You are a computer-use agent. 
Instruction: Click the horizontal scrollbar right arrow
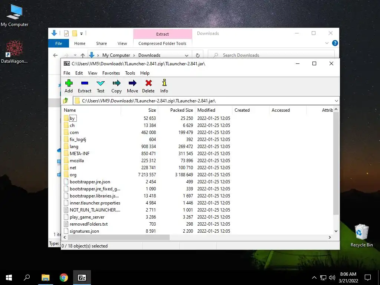pos(330,237)
